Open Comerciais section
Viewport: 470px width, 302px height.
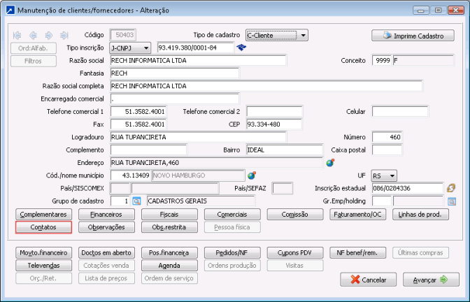point(232,215)
